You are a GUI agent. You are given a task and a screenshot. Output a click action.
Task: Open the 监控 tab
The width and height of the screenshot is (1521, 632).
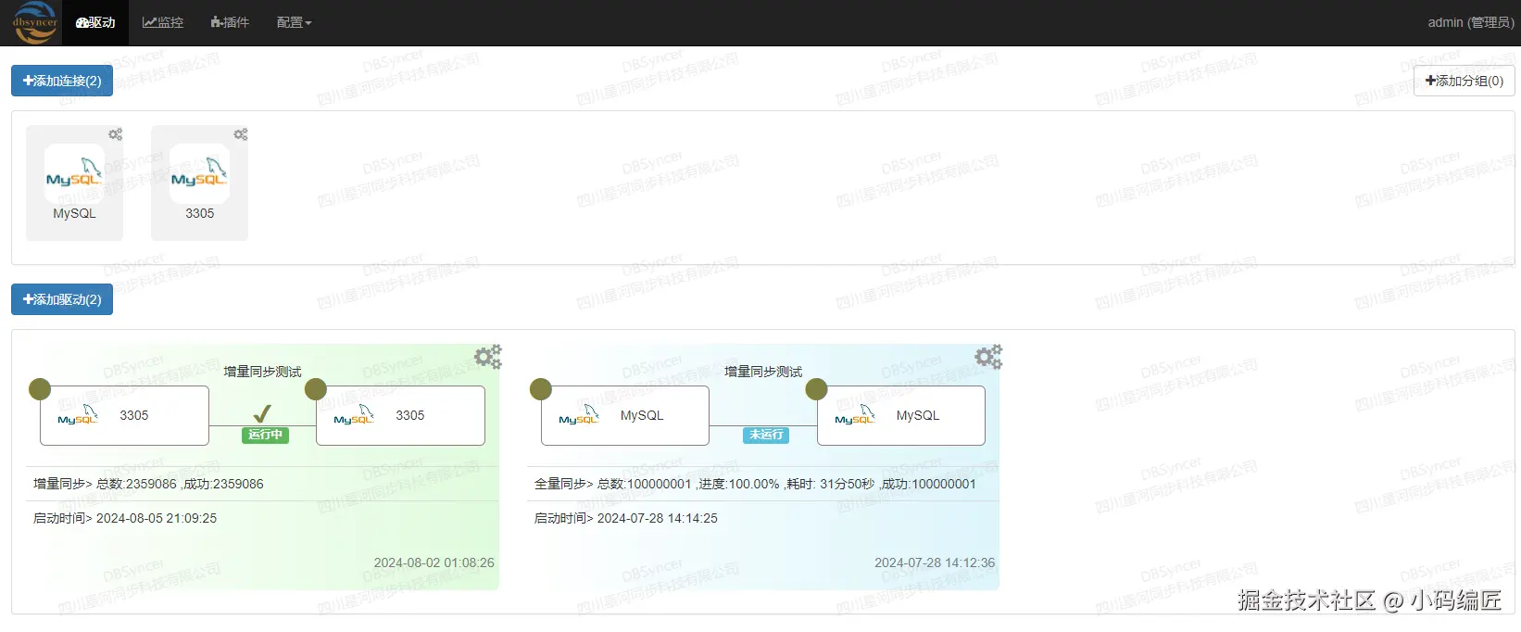tap(163, 22)
